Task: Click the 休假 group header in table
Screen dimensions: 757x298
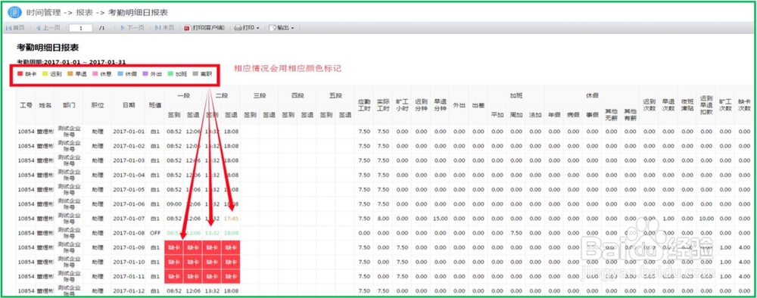Action: pyautogui.click(x=592, y=95)
